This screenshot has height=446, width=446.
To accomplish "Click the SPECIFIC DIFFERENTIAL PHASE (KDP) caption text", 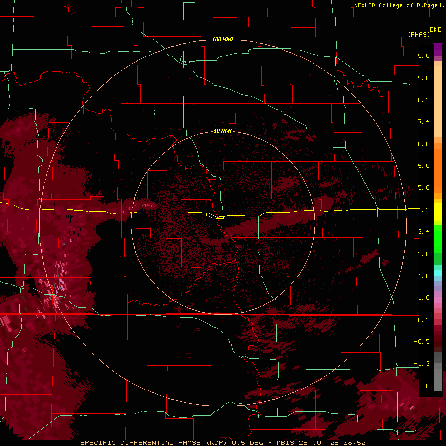I will coord(154,443).
